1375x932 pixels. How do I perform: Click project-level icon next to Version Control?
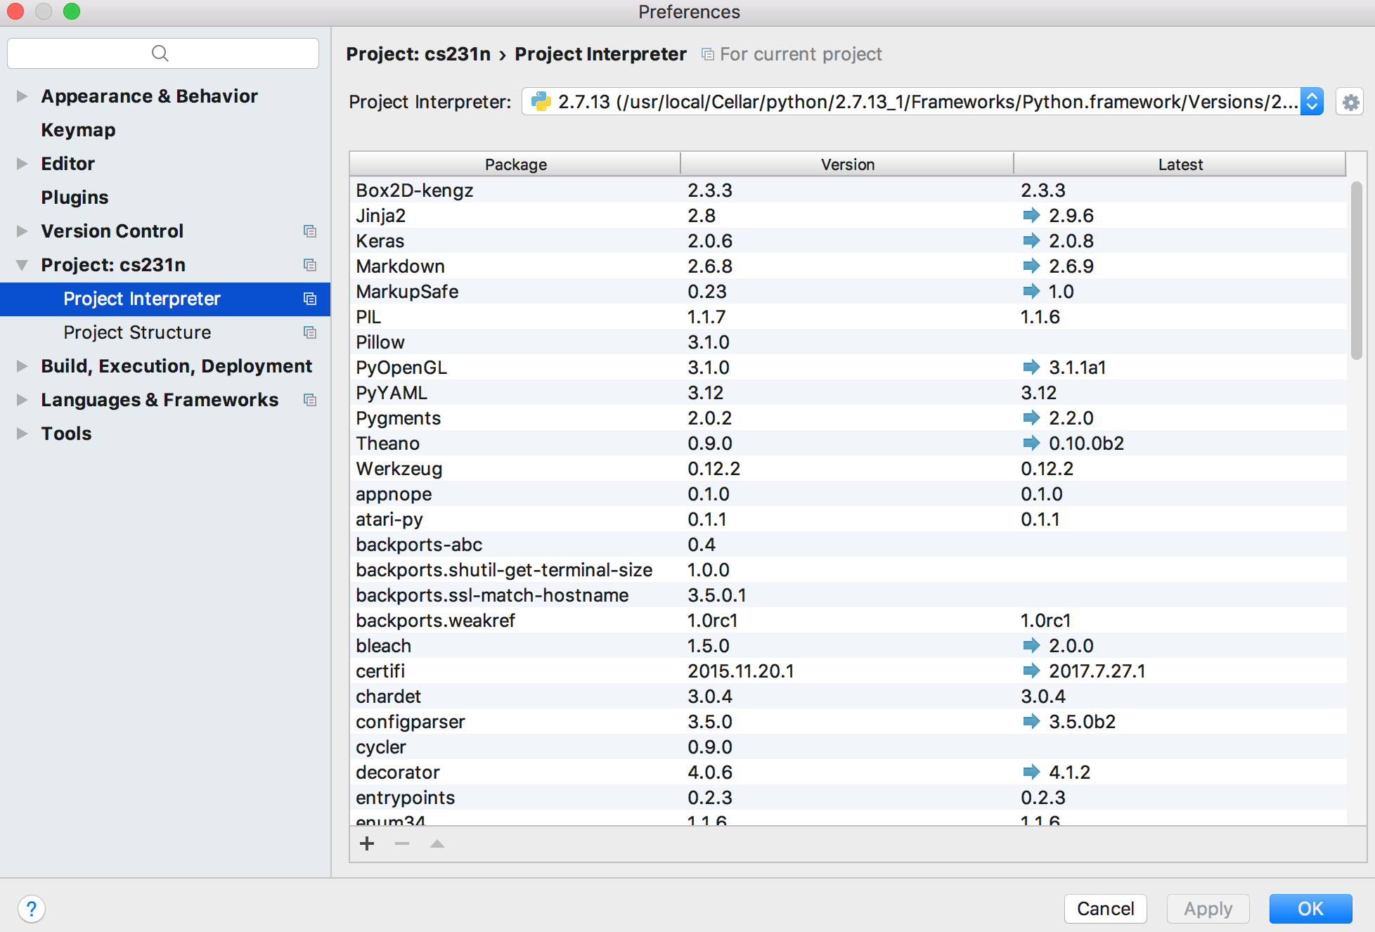tap(309, 231)
